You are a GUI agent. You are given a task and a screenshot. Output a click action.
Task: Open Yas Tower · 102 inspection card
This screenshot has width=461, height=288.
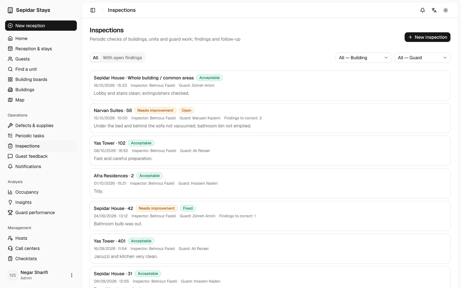pos(270,151)
